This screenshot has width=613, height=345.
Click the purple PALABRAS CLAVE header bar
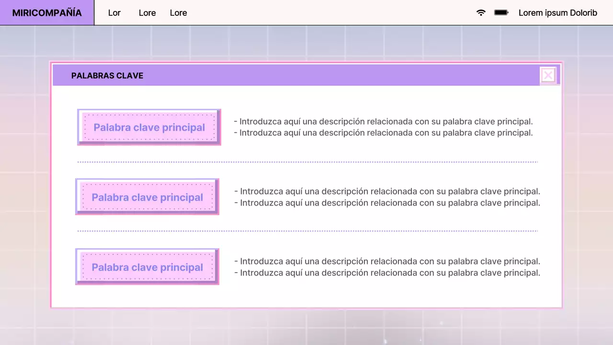point(306,75)
